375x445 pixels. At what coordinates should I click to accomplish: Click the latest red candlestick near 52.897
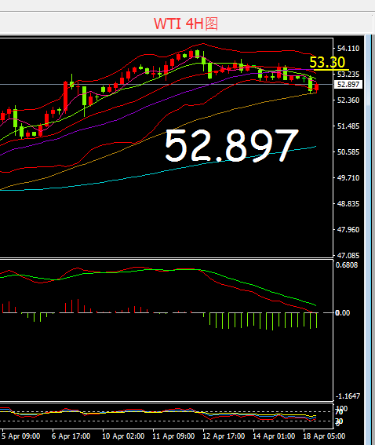click(317, 87)
